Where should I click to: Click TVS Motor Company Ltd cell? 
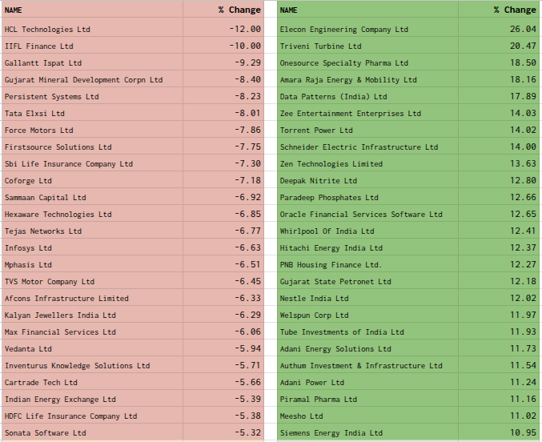[x=92, y=282]
